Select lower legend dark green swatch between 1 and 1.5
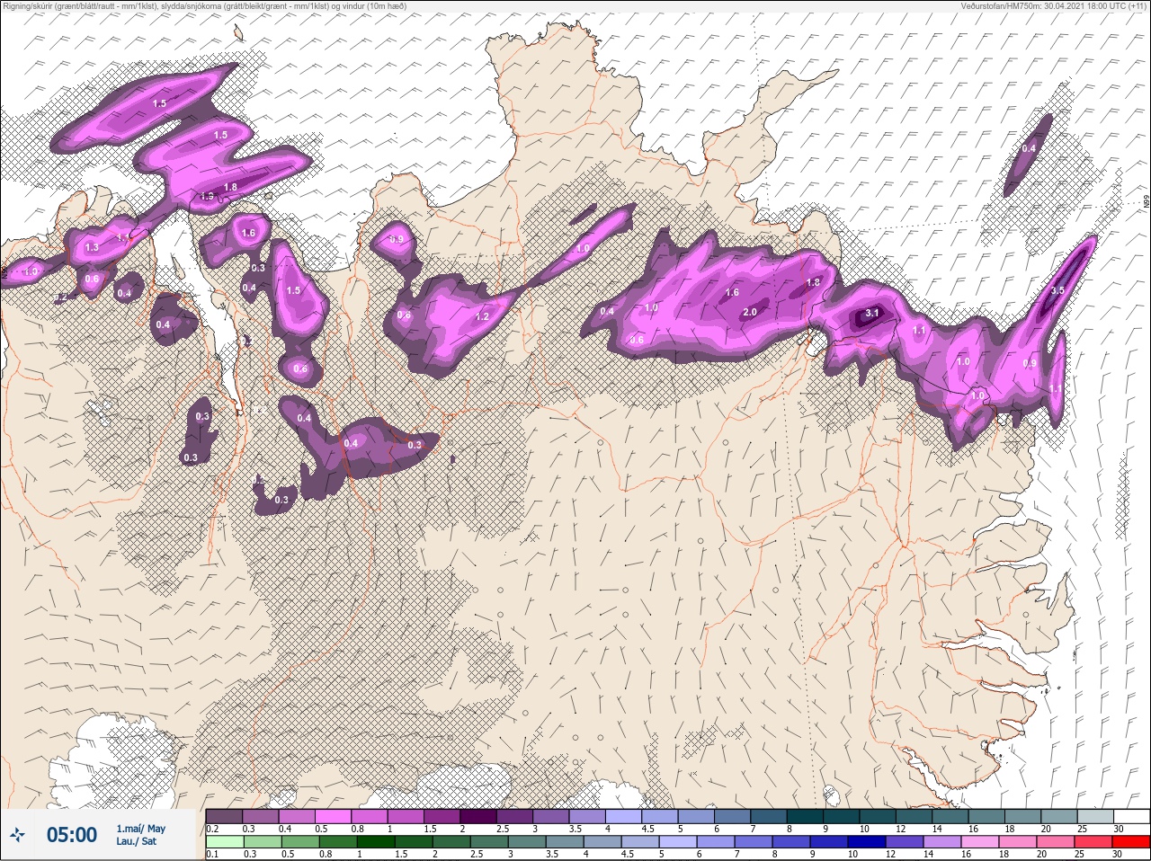 375,842
